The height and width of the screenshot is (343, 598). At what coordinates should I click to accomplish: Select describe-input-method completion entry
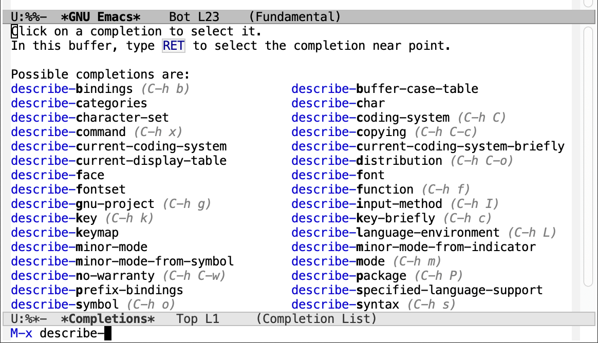point(367,203)
